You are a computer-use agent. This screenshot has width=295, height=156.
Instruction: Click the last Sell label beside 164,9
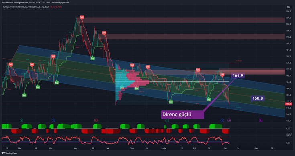tap(222, 75)
